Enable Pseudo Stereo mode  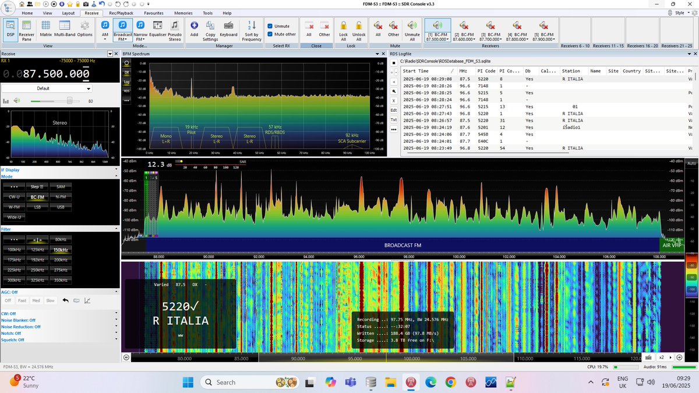175,29
